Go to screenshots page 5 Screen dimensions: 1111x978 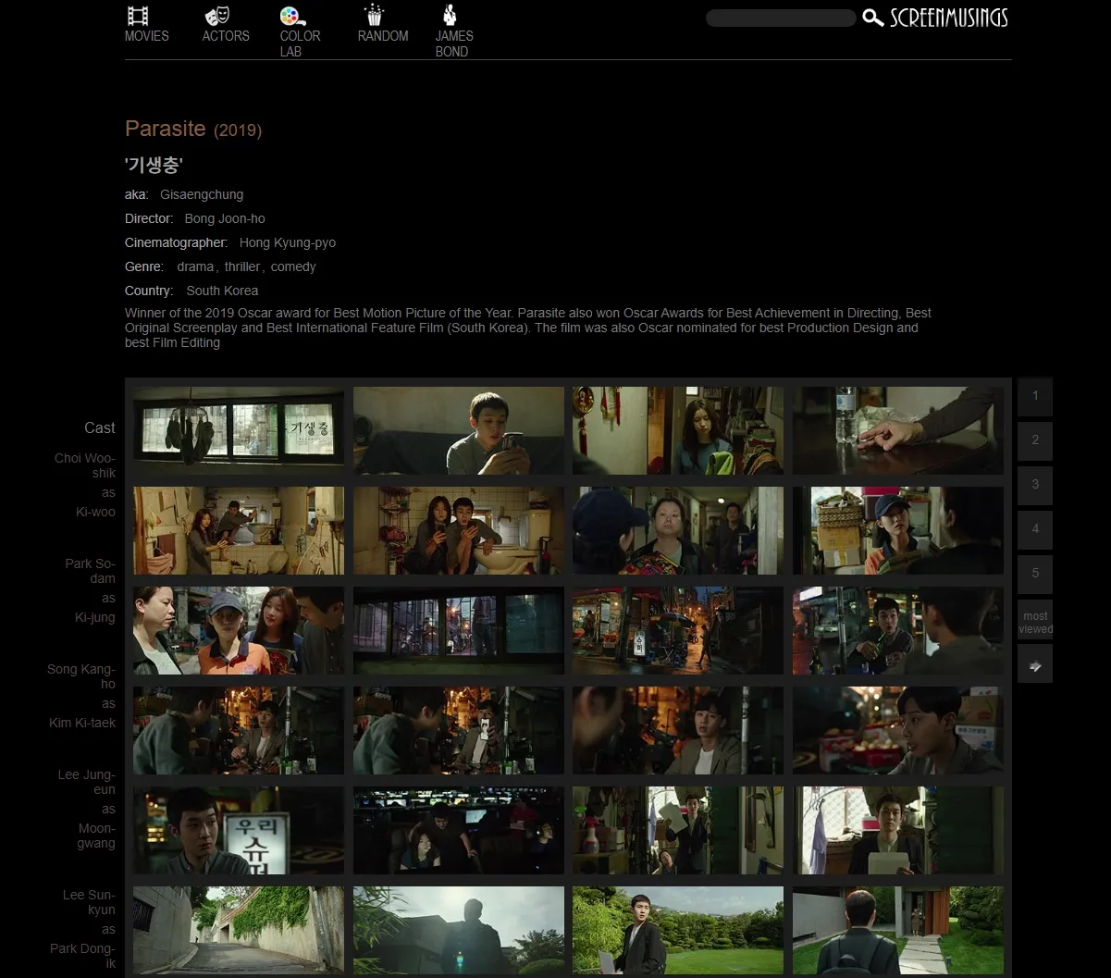(1035, 574)
